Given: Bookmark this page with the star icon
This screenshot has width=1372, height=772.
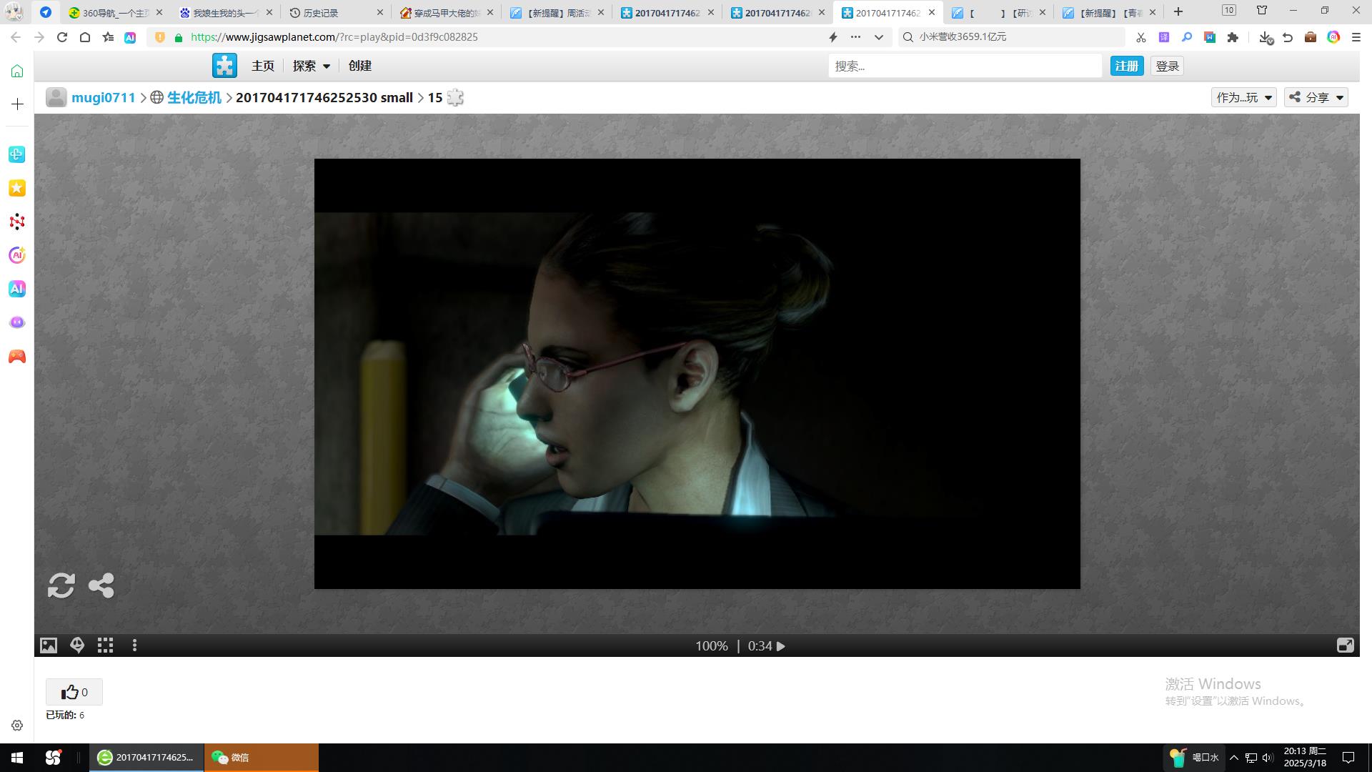Looking at the screenshot, I should [108, 37].
